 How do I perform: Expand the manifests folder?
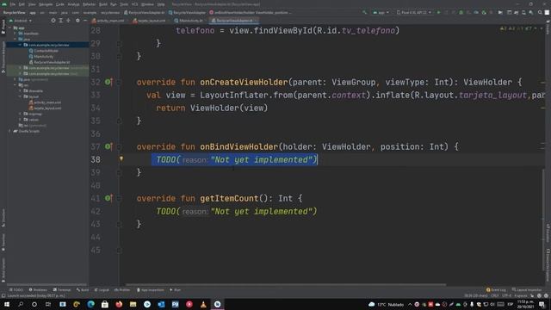coord(15,34)
